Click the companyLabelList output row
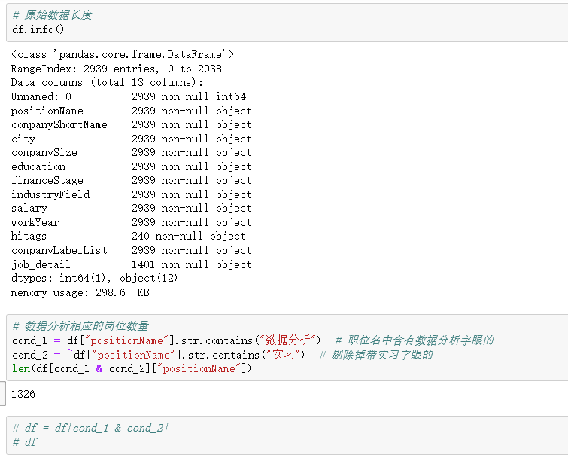568x461 pixels. pos(131,251)
